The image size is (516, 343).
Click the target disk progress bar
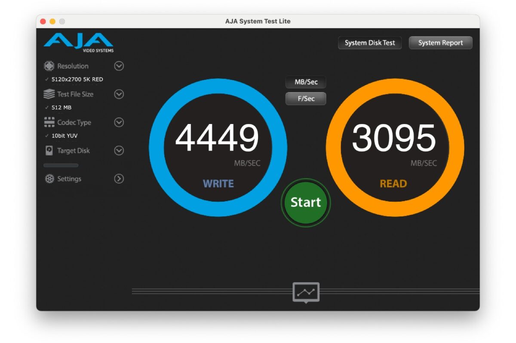(61, 165)
